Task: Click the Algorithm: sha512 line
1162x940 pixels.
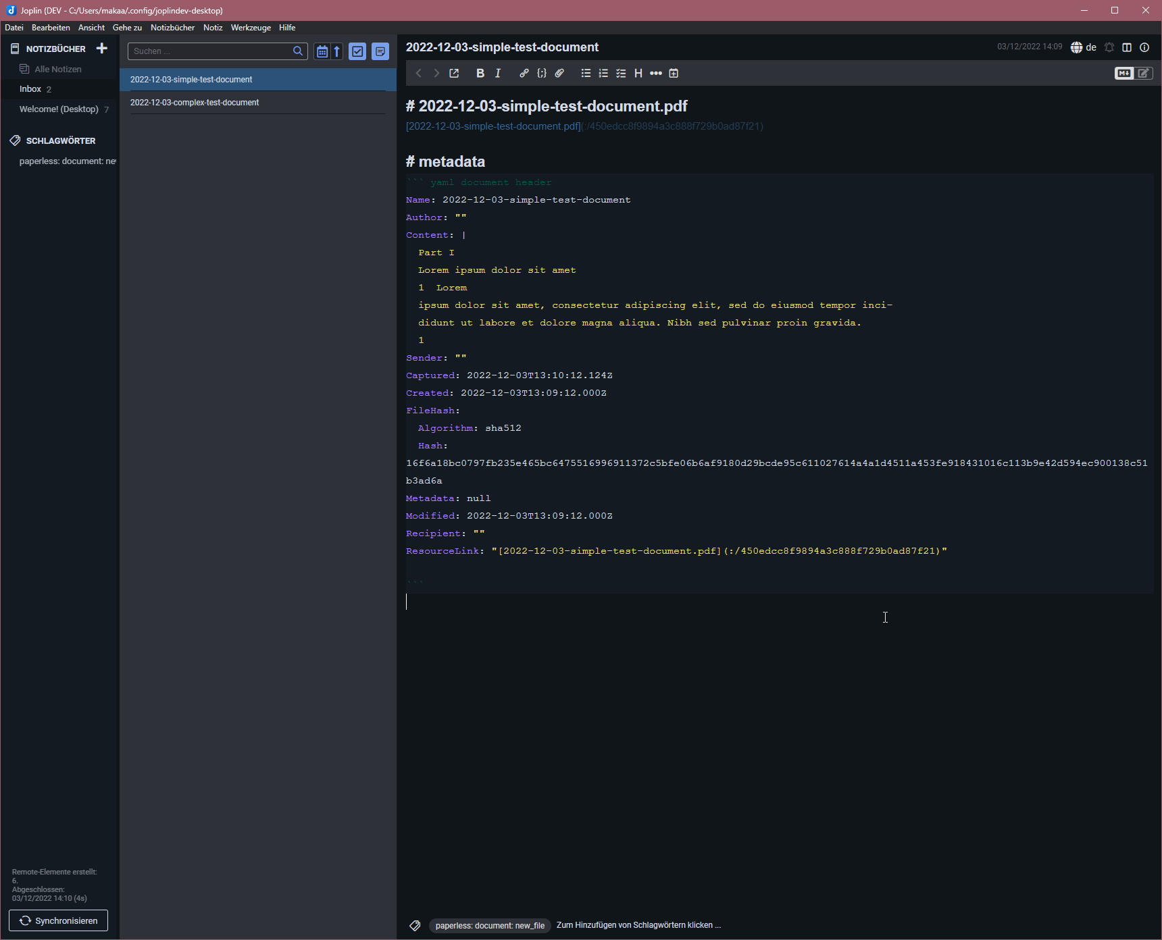Action: pyautogui.click(x=470, y=428)
